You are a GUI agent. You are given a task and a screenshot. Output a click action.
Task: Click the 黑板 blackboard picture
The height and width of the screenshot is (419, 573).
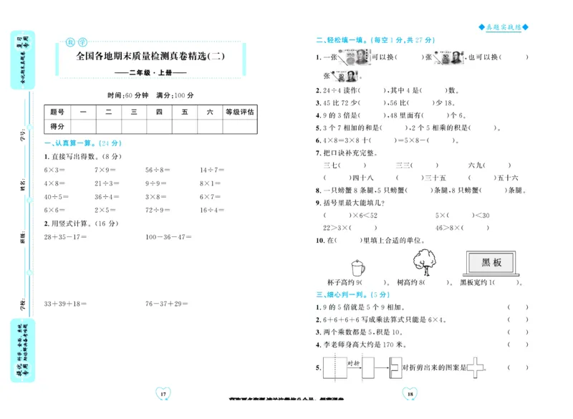pyautogui.click(x=491, y=262)
